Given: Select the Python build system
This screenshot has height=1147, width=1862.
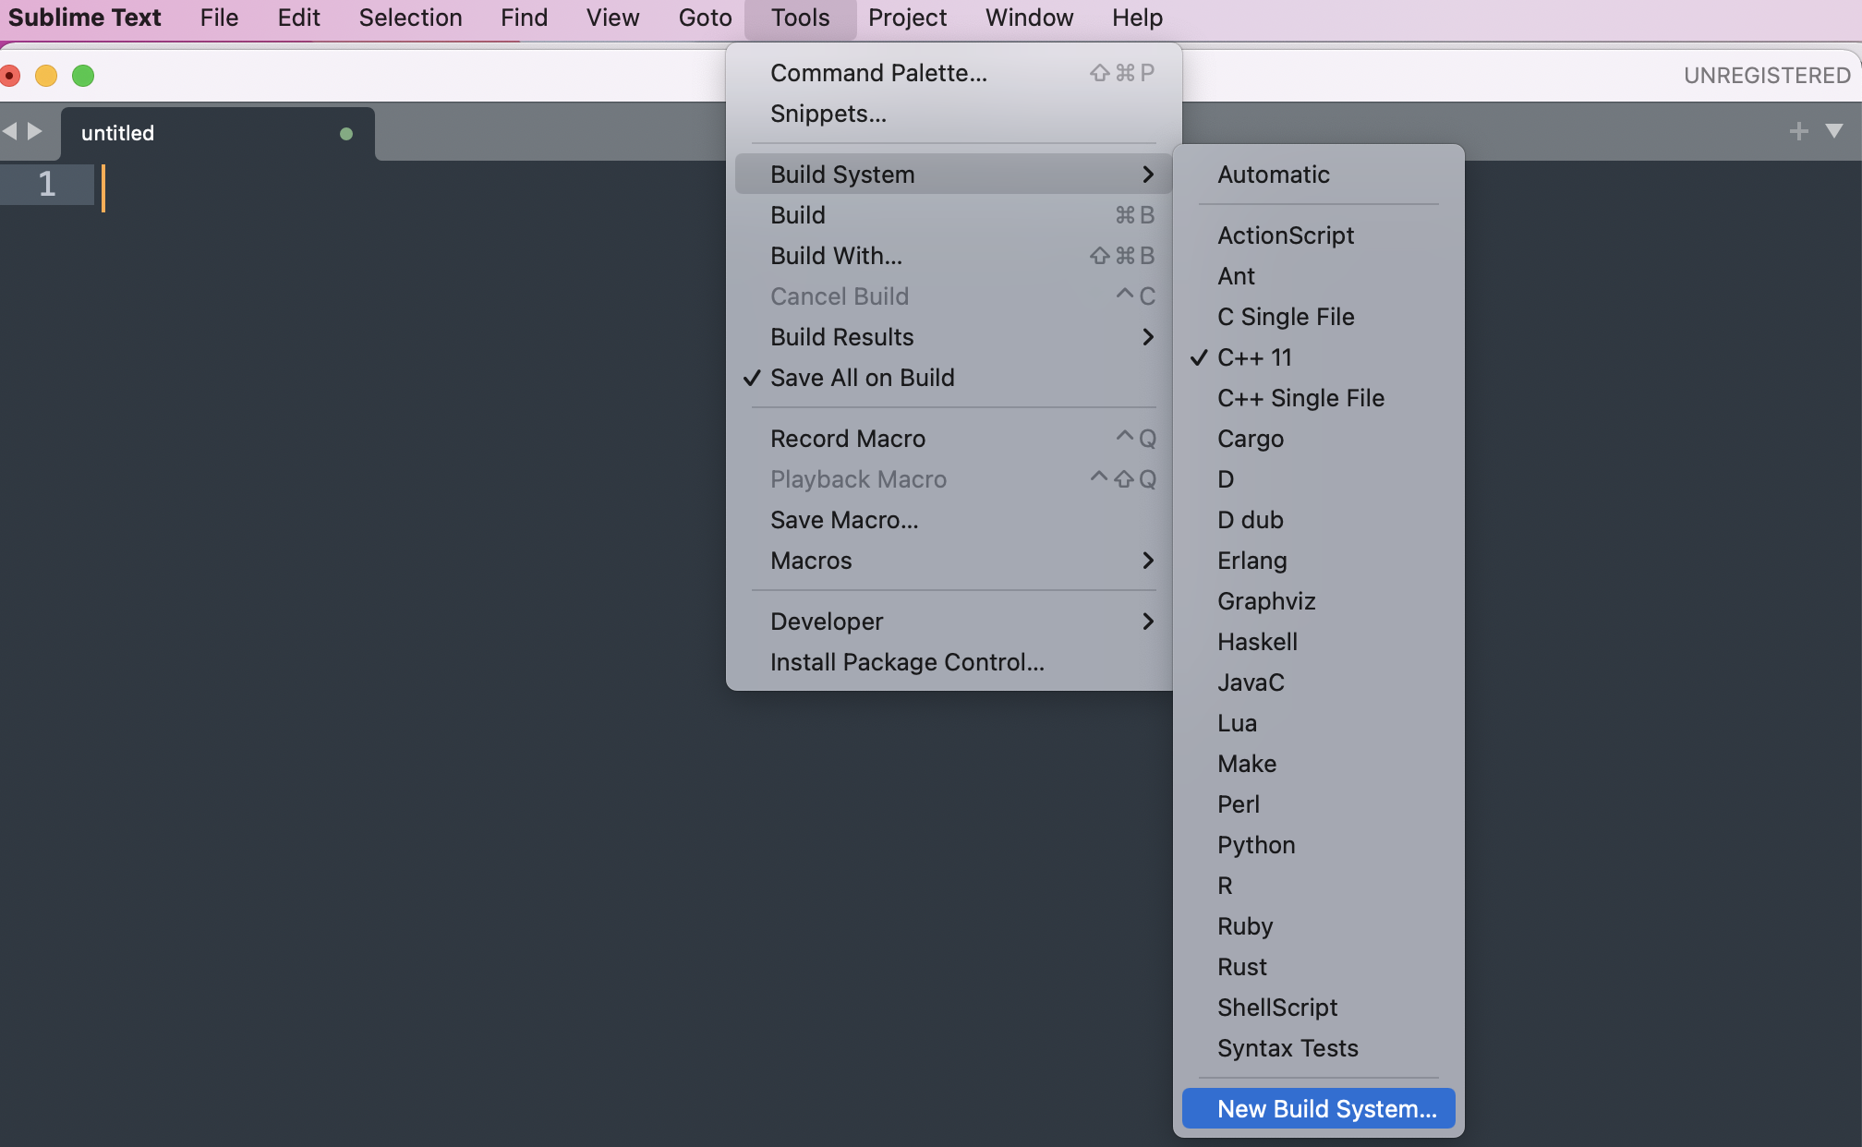Looking at the screenshot, I should (x=1256, y=845).
